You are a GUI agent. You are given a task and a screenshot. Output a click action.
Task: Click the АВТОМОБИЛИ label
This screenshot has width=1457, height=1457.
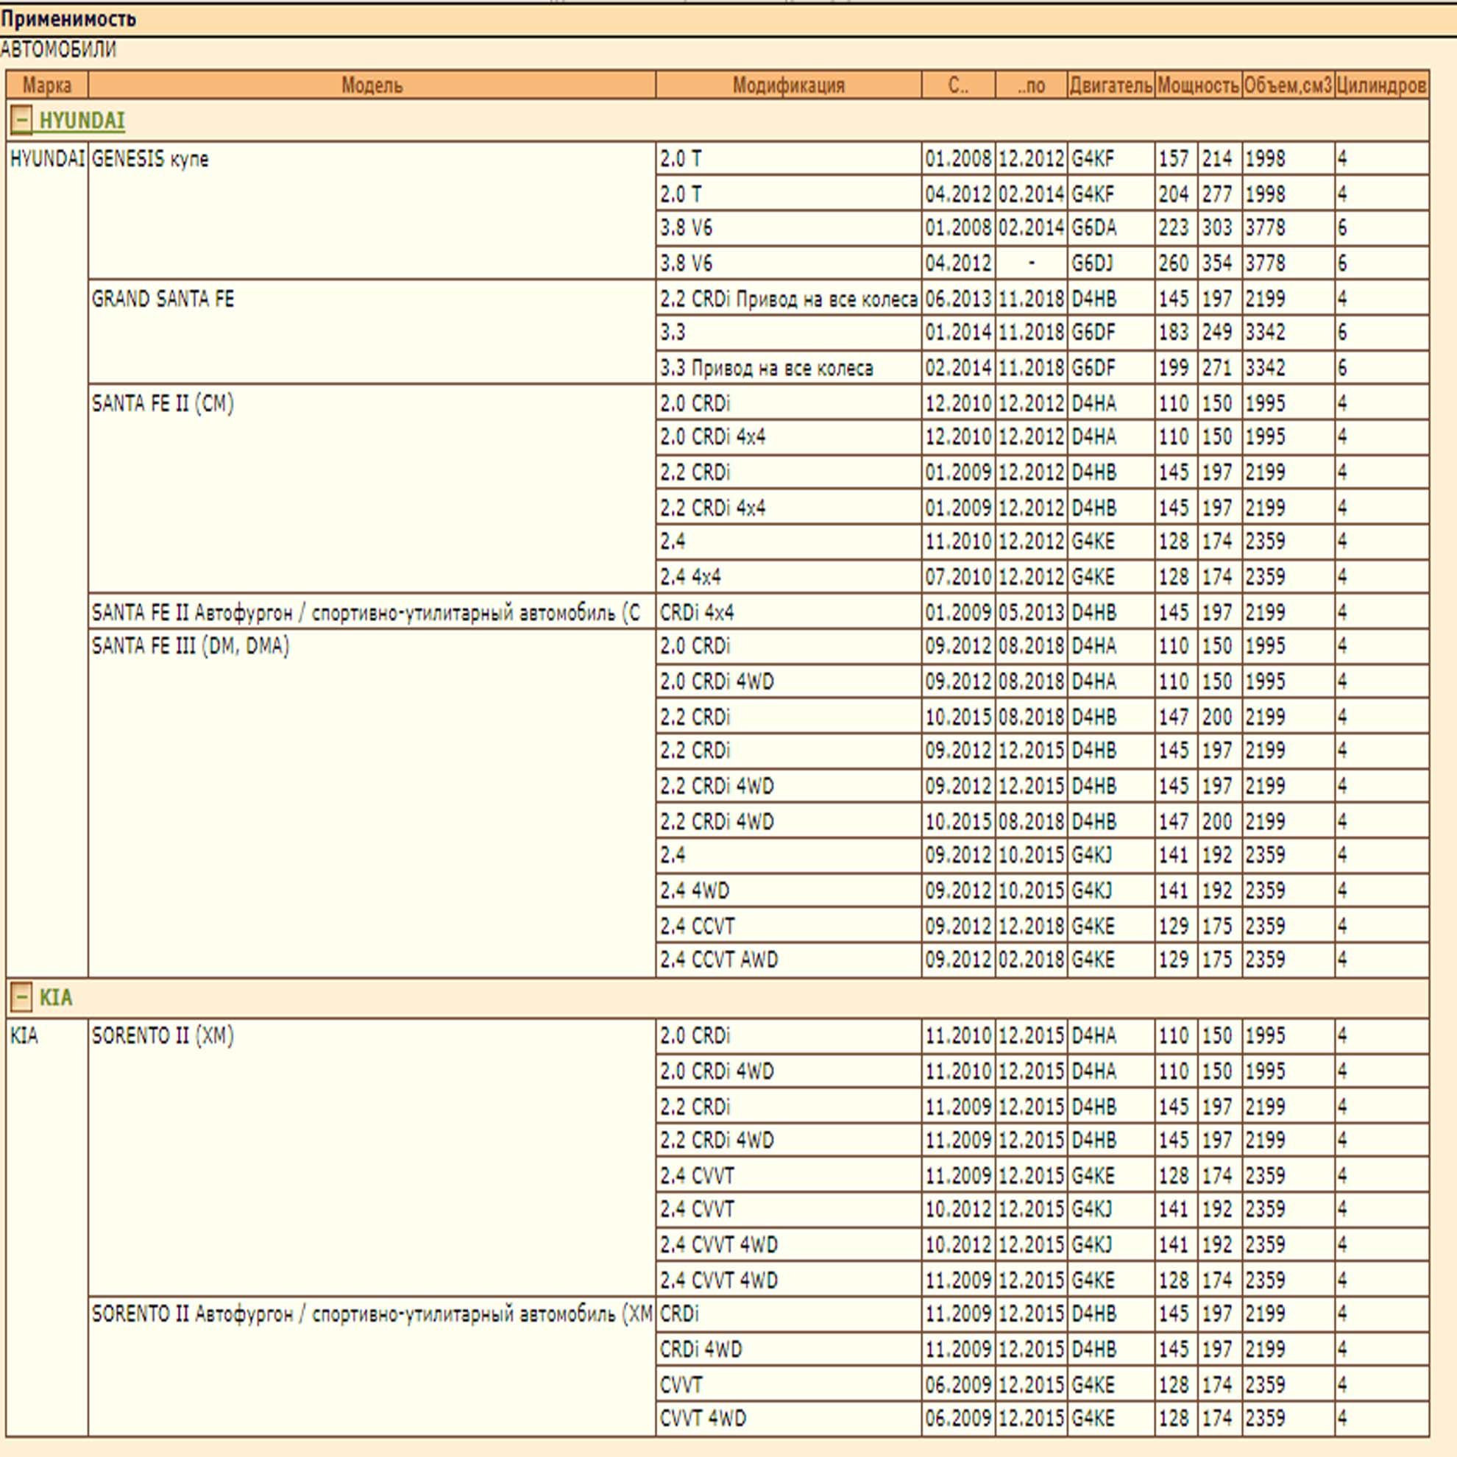pos(58,50)
